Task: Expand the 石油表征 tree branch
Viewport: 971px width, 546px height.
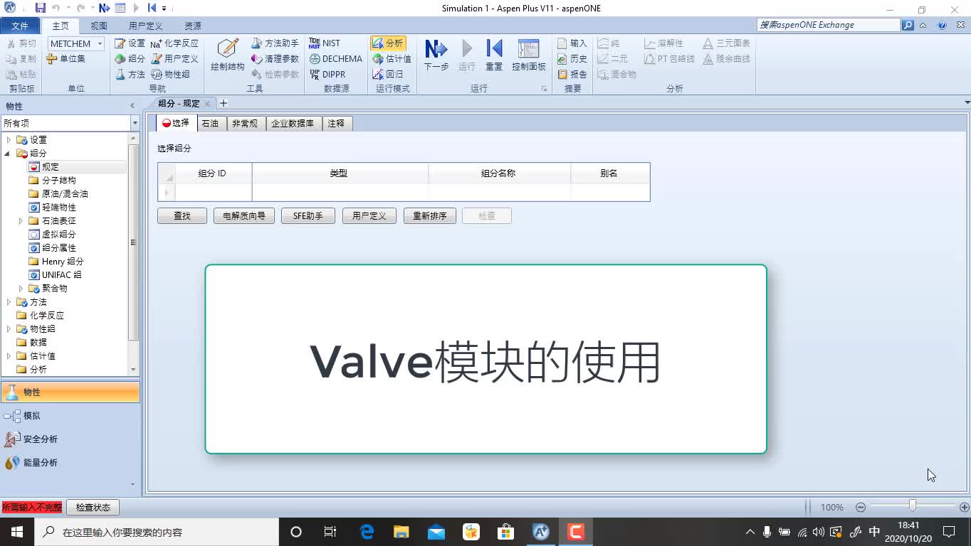Action: pyautogui.click(x=22, y=220)
